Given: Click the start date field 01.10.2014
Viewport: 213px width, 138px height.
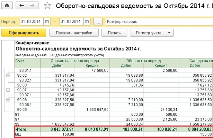Looking at the screenshot, I should pos(31,22).
